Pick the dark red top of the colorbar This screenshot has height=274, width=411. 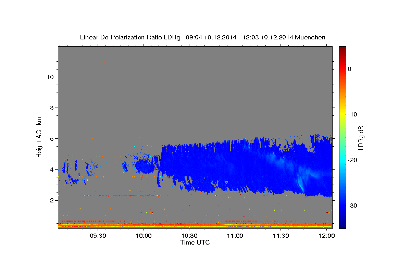click(x=342, y=49)
